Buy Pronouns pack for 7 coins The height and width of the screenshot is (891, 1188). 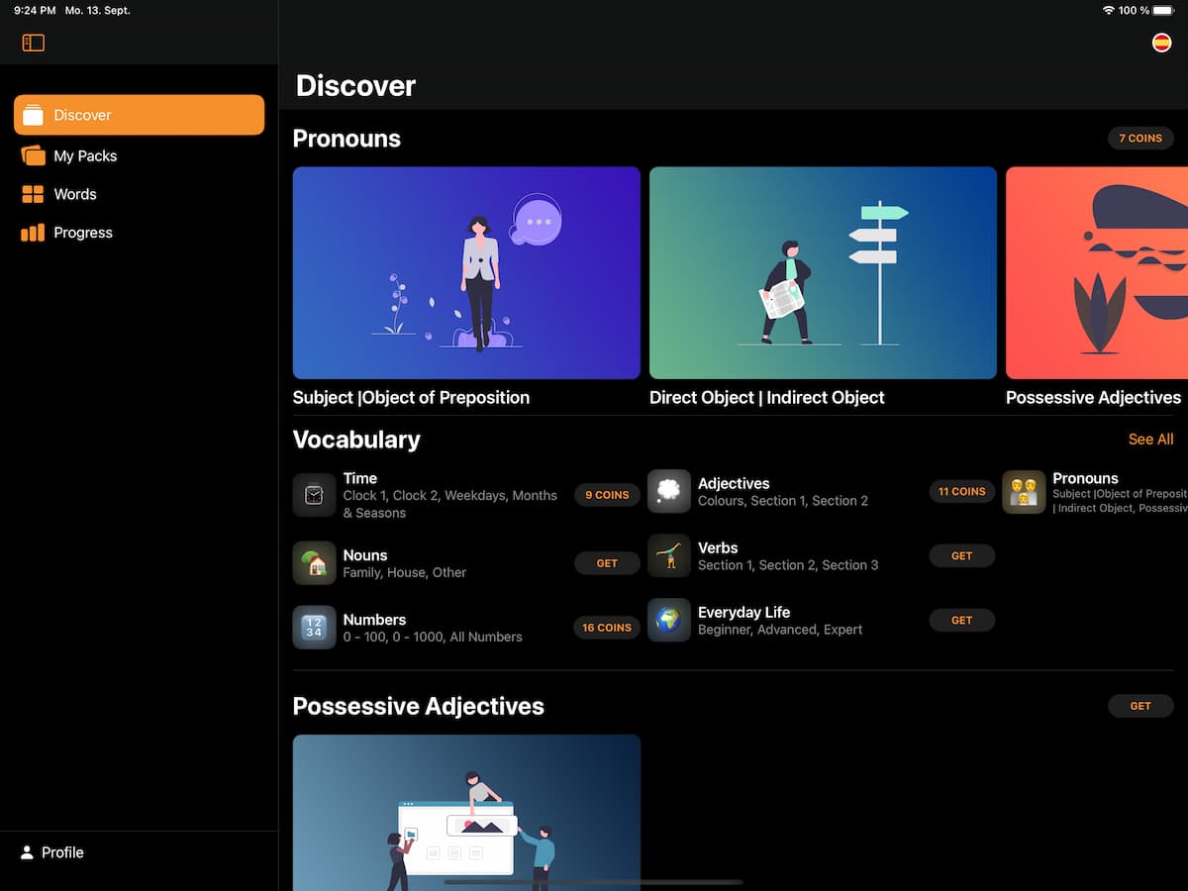click(1139, 139)
